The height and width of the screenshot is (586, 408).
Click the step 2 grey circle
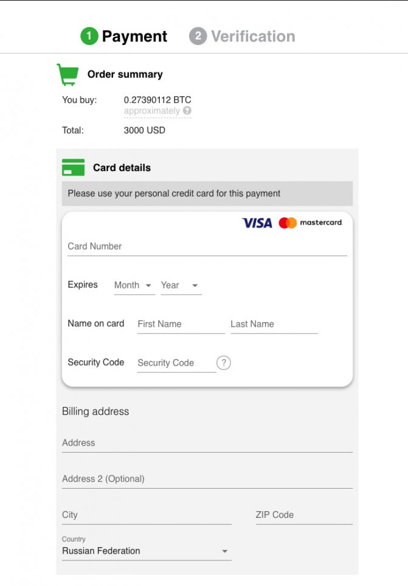pyautogui.click(x=198, y=37)
